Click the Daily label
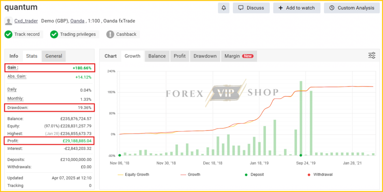This screenshot has height=192, width=383. tap(12, 89)
